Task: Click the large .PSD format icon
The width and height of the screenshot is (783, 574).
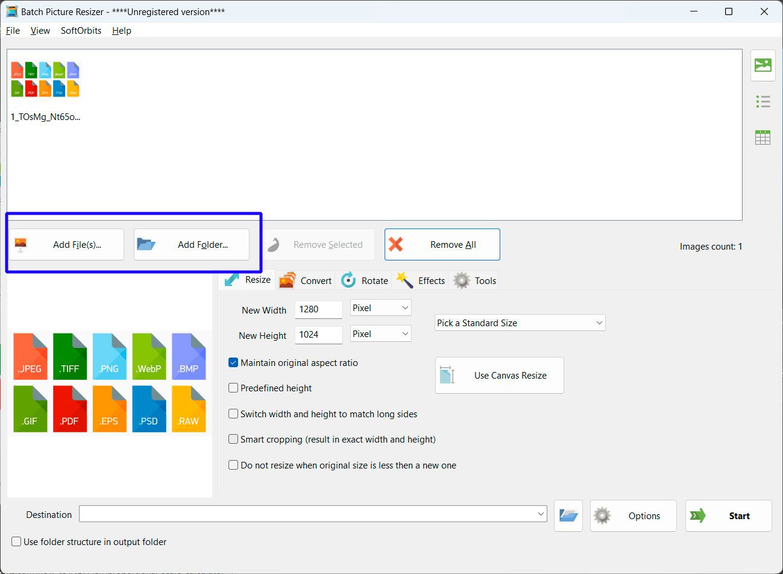Action: [149, 409]
